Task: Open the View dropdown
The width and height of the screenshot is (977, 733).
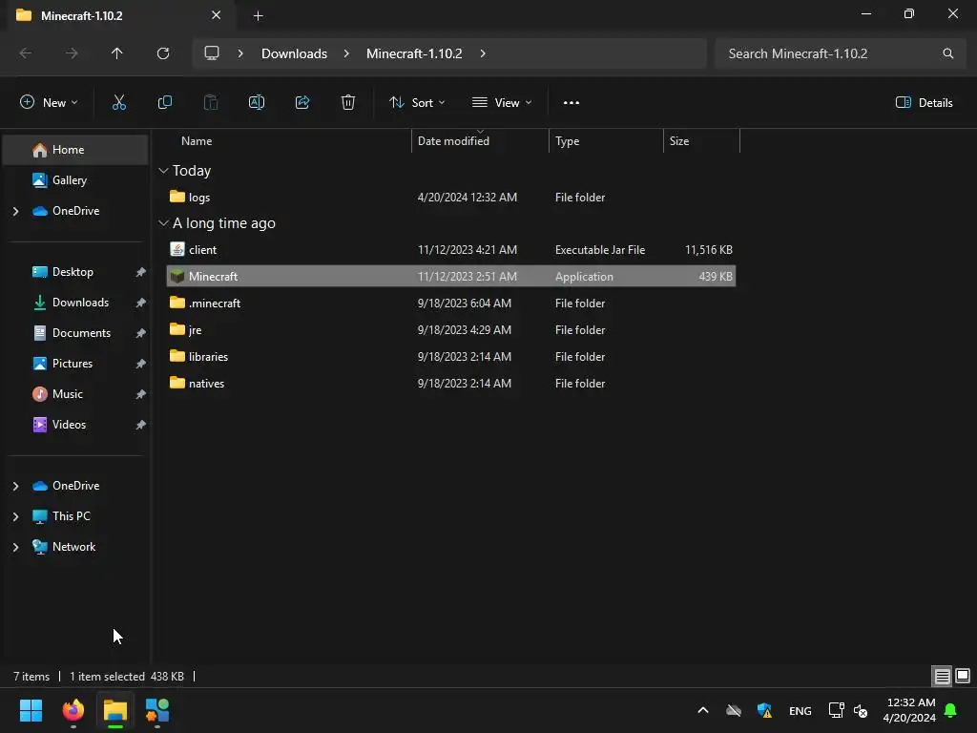Action: point(502,103)
